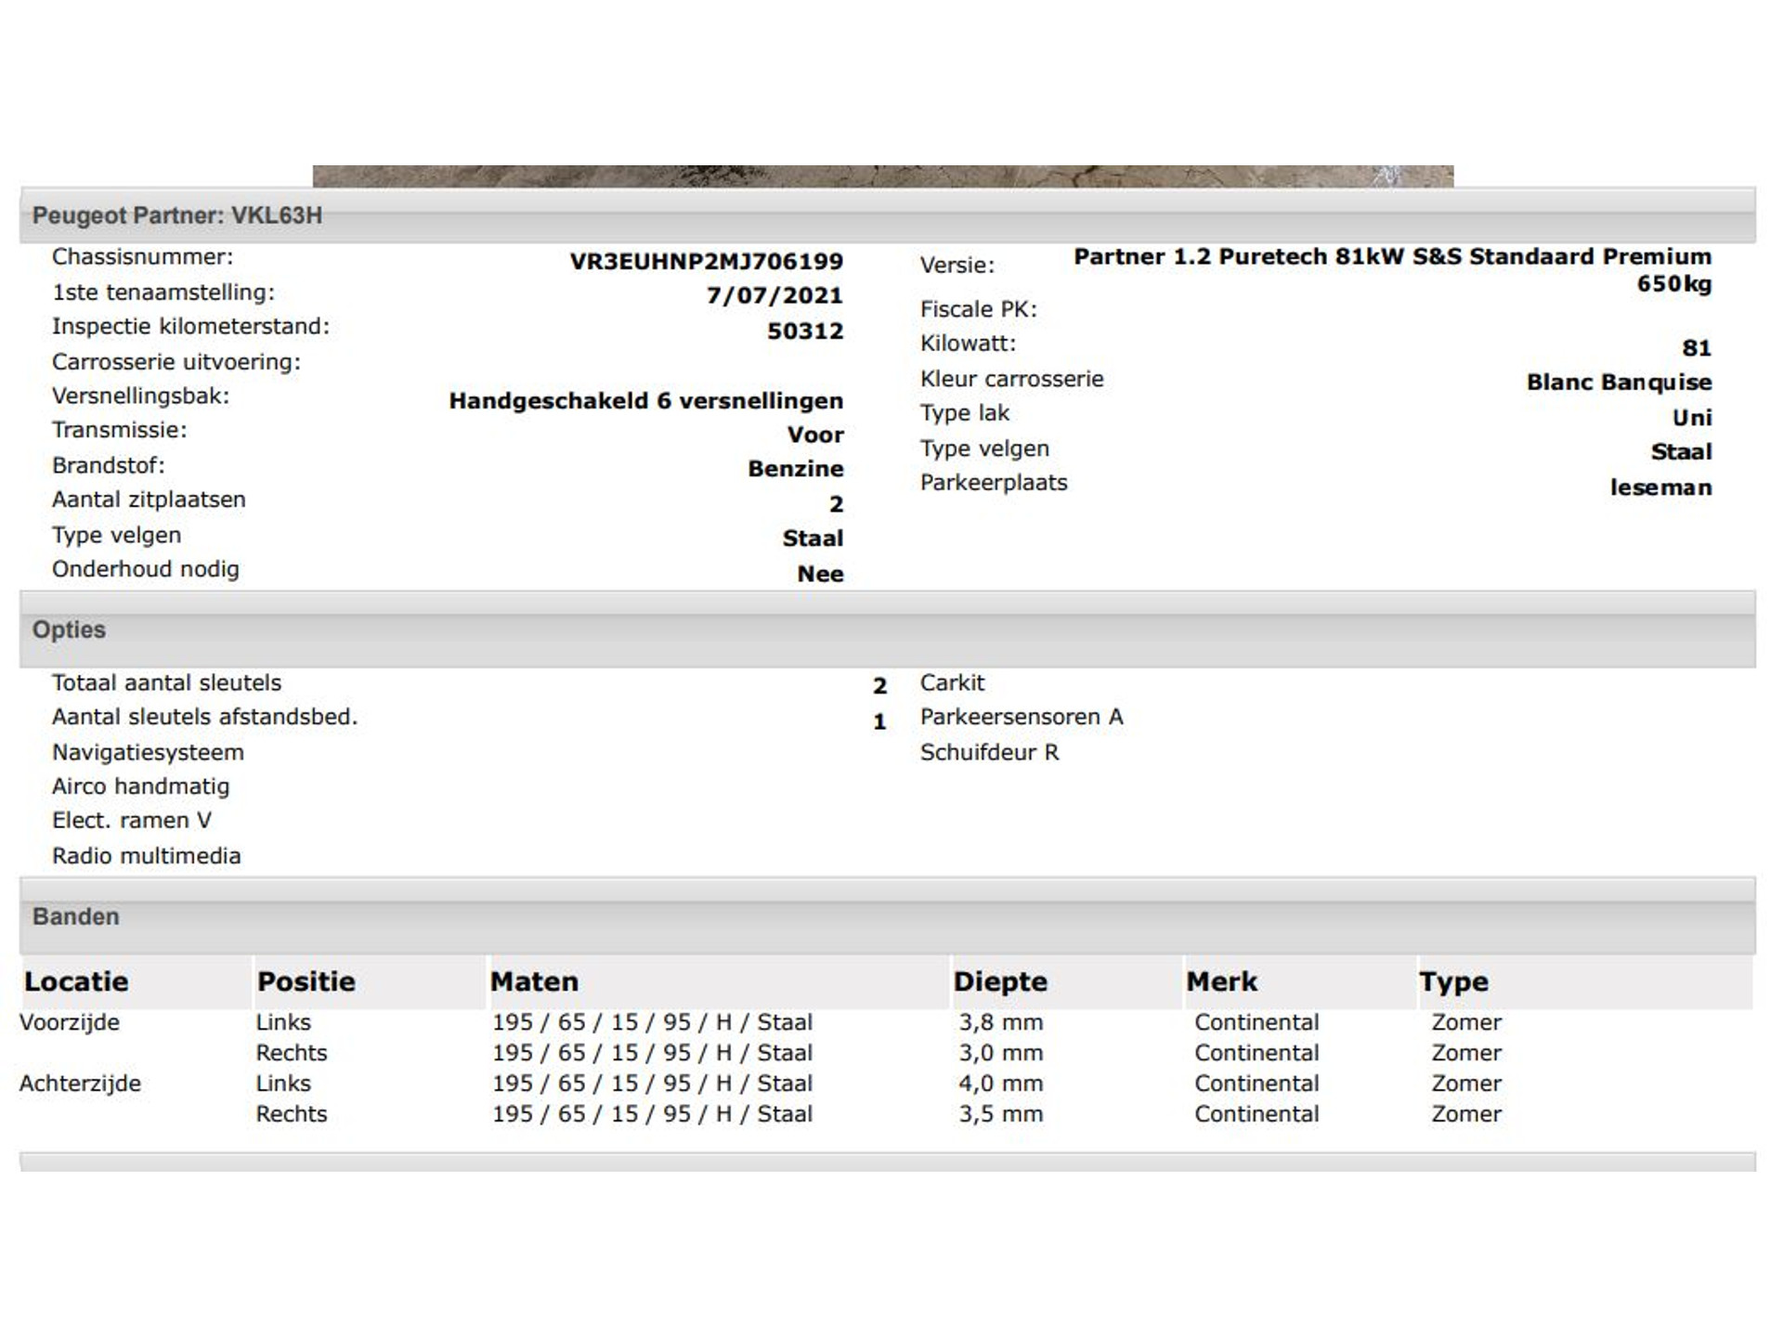Click the Schuifdeur R option
The width and height of the screenshot is (1783, 1337).
pos(989,752)
